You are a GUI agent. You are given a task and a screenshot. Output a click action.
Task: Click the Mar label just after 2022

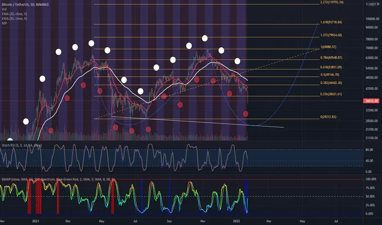pos(269,221)
